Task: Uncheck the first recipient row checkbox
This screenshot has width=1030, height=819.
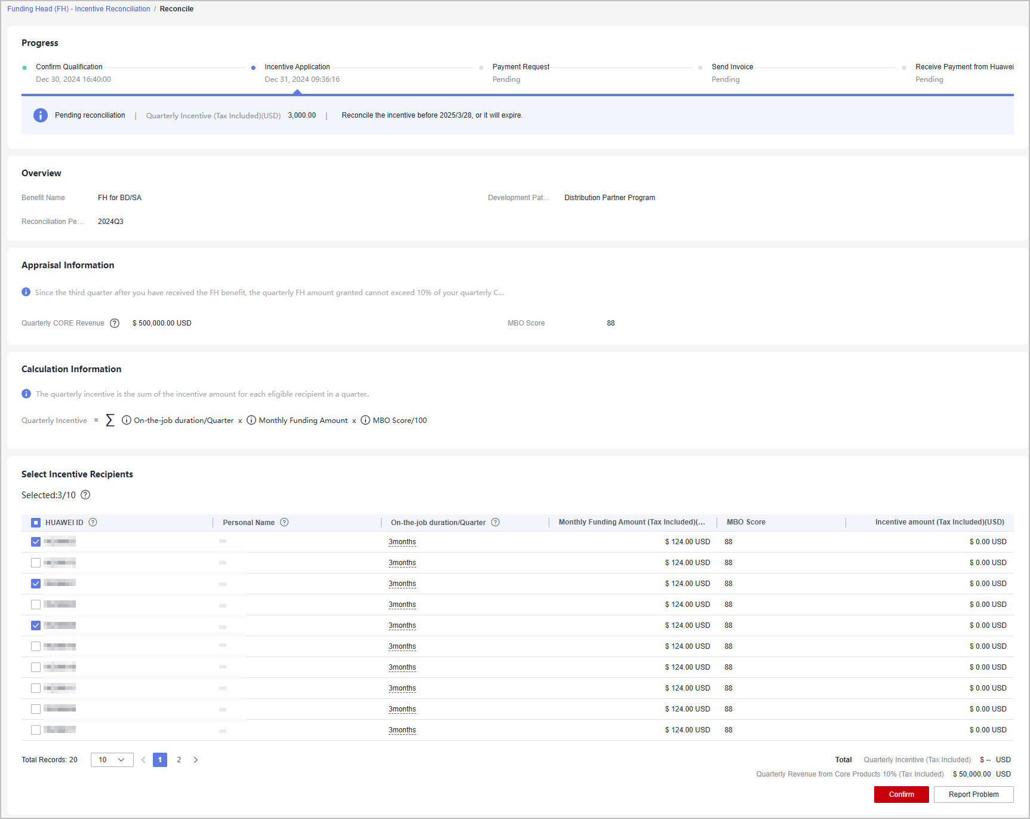Action: click(36, 542)
